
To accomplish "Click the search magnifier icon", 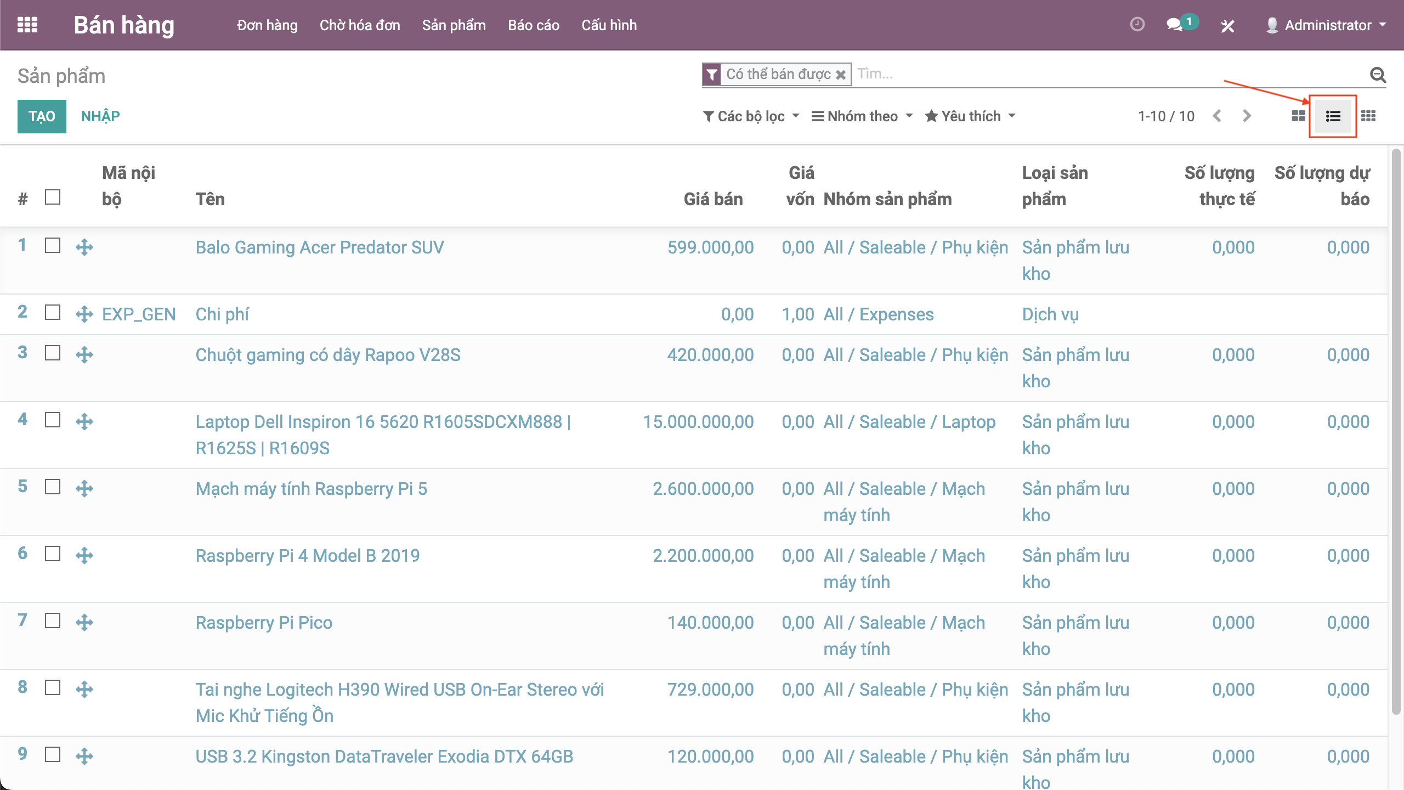I will tap(1378, 75).
